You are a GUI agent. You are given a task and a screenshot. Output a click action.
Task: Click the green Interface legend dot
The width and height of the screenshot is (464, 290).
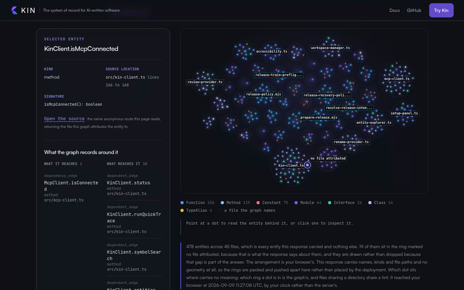pos(330,203)
